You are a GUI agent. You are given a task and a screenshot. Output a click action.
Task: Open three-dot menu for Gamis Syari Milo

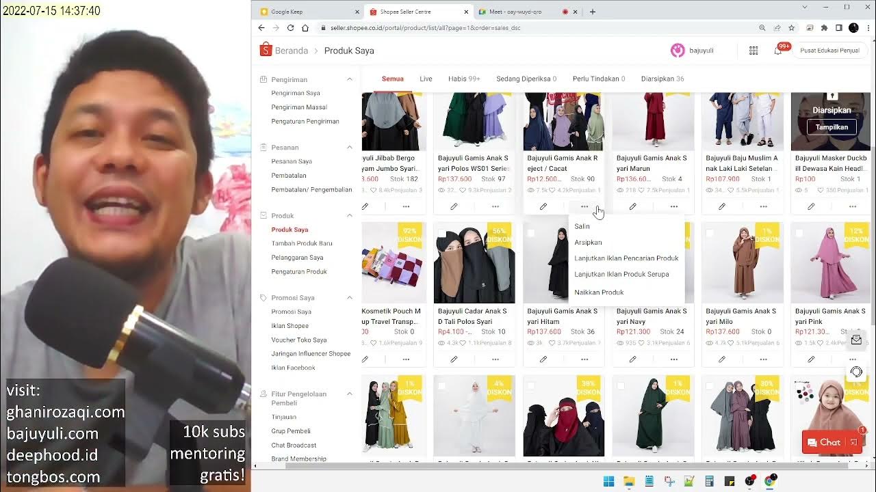pos(763,359)
